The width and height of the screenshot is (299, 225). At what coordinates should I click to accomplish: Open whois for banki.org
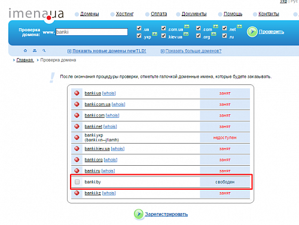click(111, 160)
